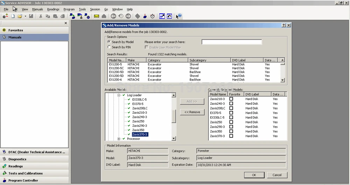Open the dropdown arrow beside the folder icon

25,16
